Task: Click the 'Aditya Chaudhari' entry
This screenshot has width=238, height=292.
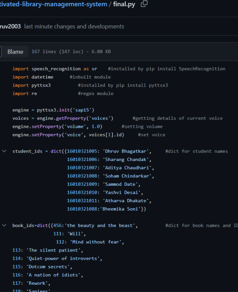Action: [111, 168]
